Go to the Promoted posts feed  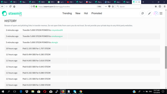97,13
